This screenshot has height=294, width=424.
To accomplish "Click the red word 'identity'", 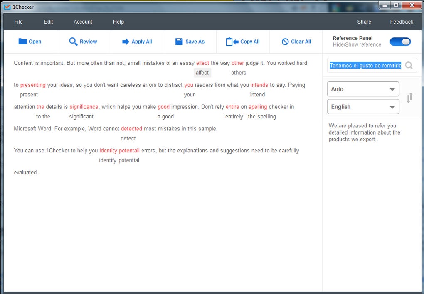I will pyautogui.click(x=108, y=150).
